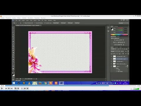The image size is (141, 106).
Task: Toggle Resize Windows to Fit checkbox
Action: coord(23,23)
